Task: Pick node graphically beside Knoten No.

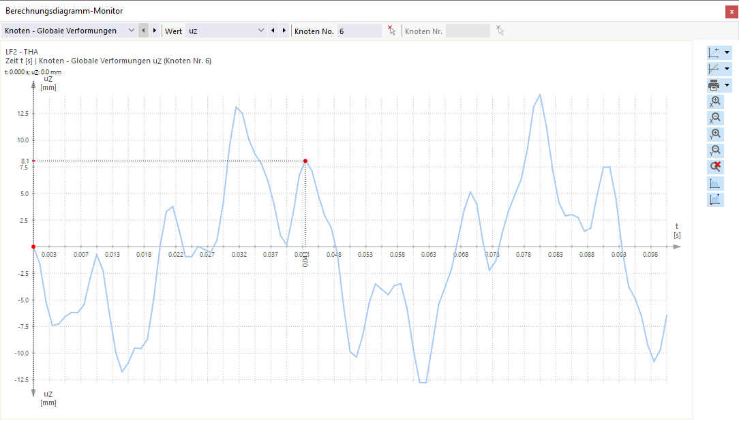Action: point(391,31)
